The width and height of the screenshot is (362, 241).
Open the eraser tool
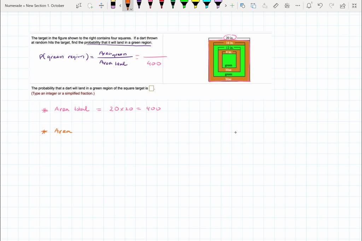pos(113,5)
